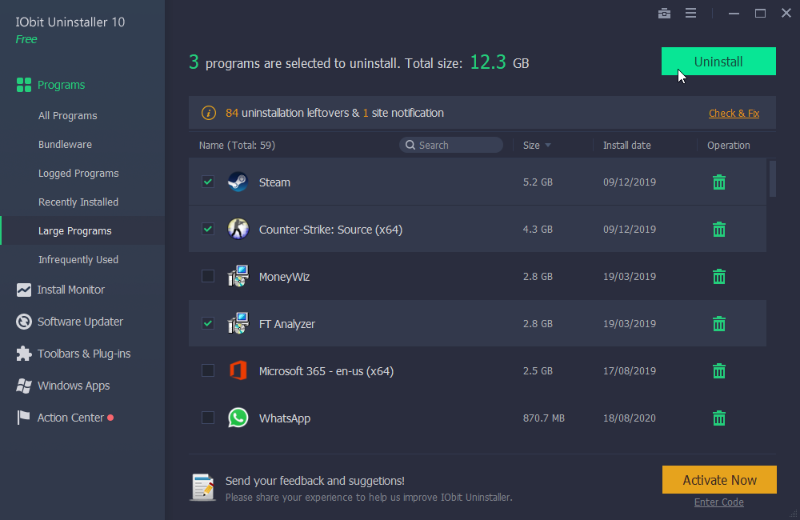Image resolution: width=800 pixels, height=520 pixels.
Task: Switch to Recently Installed list
Action: click(78, 202)
